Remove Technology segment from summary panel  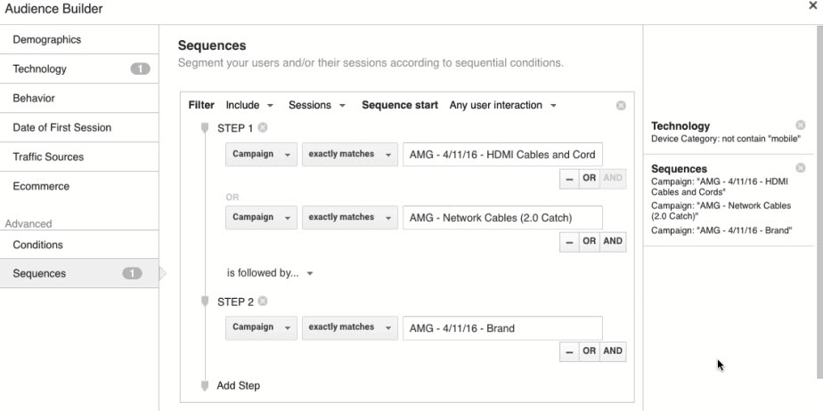pos(800,125)
